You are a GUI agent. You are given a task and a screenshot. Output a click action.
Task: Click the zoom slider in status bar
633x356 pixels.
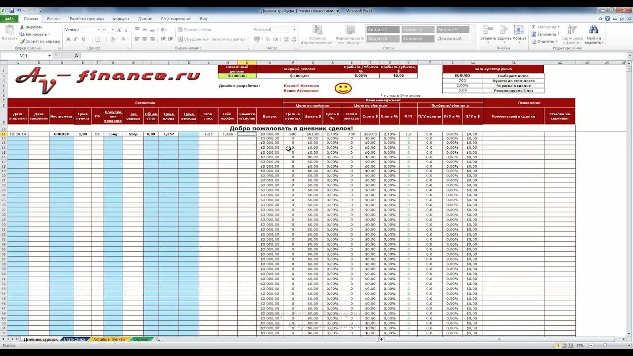605,345
